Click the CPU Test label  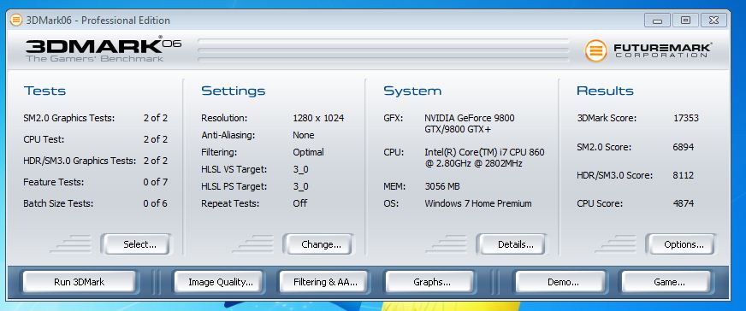tap(44, 139)
